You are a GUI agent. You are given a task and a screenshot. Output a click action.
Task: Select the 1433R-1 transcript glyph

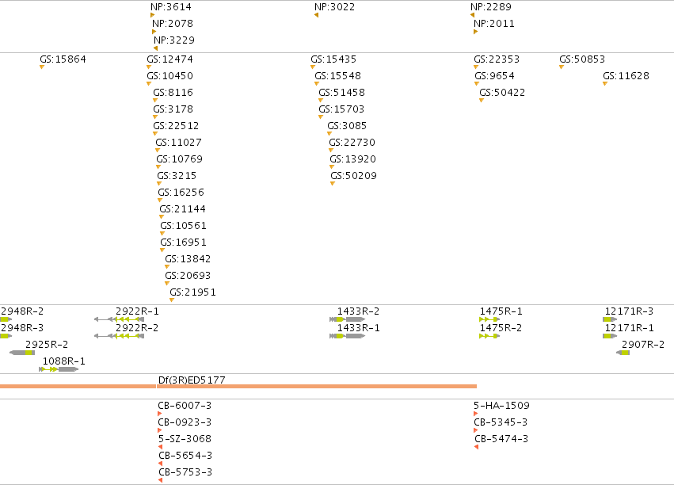(x=348, y=336)
